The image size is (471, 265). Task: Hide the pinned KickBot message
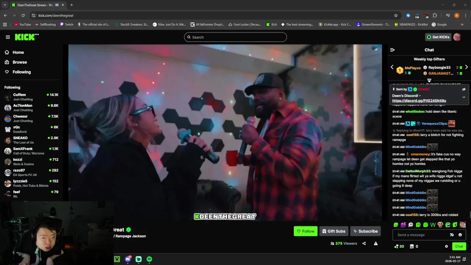[x=464, y=89]
